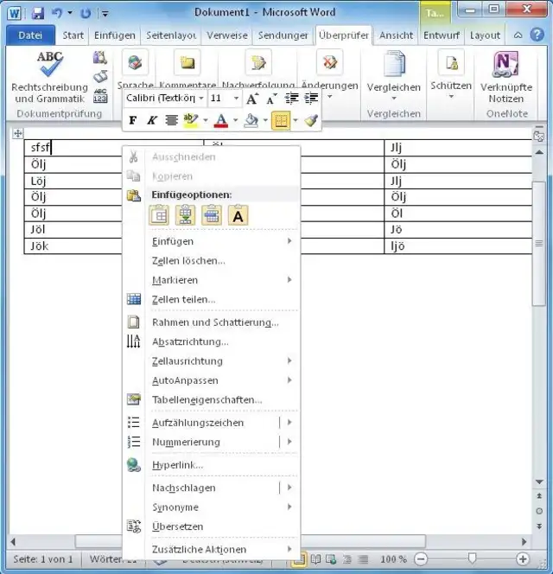Open the Datei tab
The image size is (553, 574).
(x=30, y=35)
